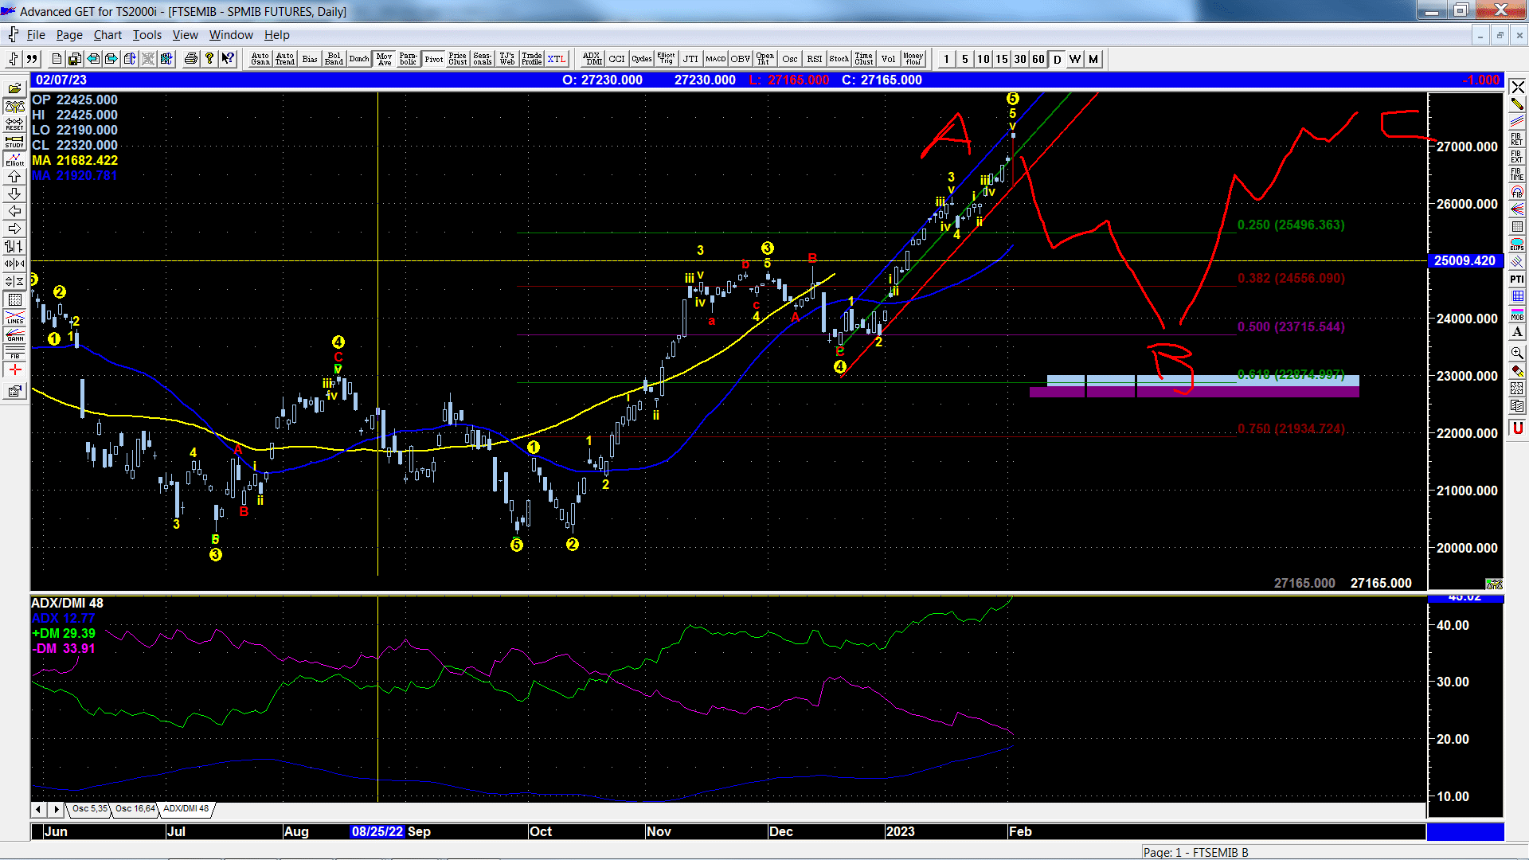This screenshot has width=1529, height=860.
Task: Toggle the Bol Band indicator
Action: (x=334, y=59)
